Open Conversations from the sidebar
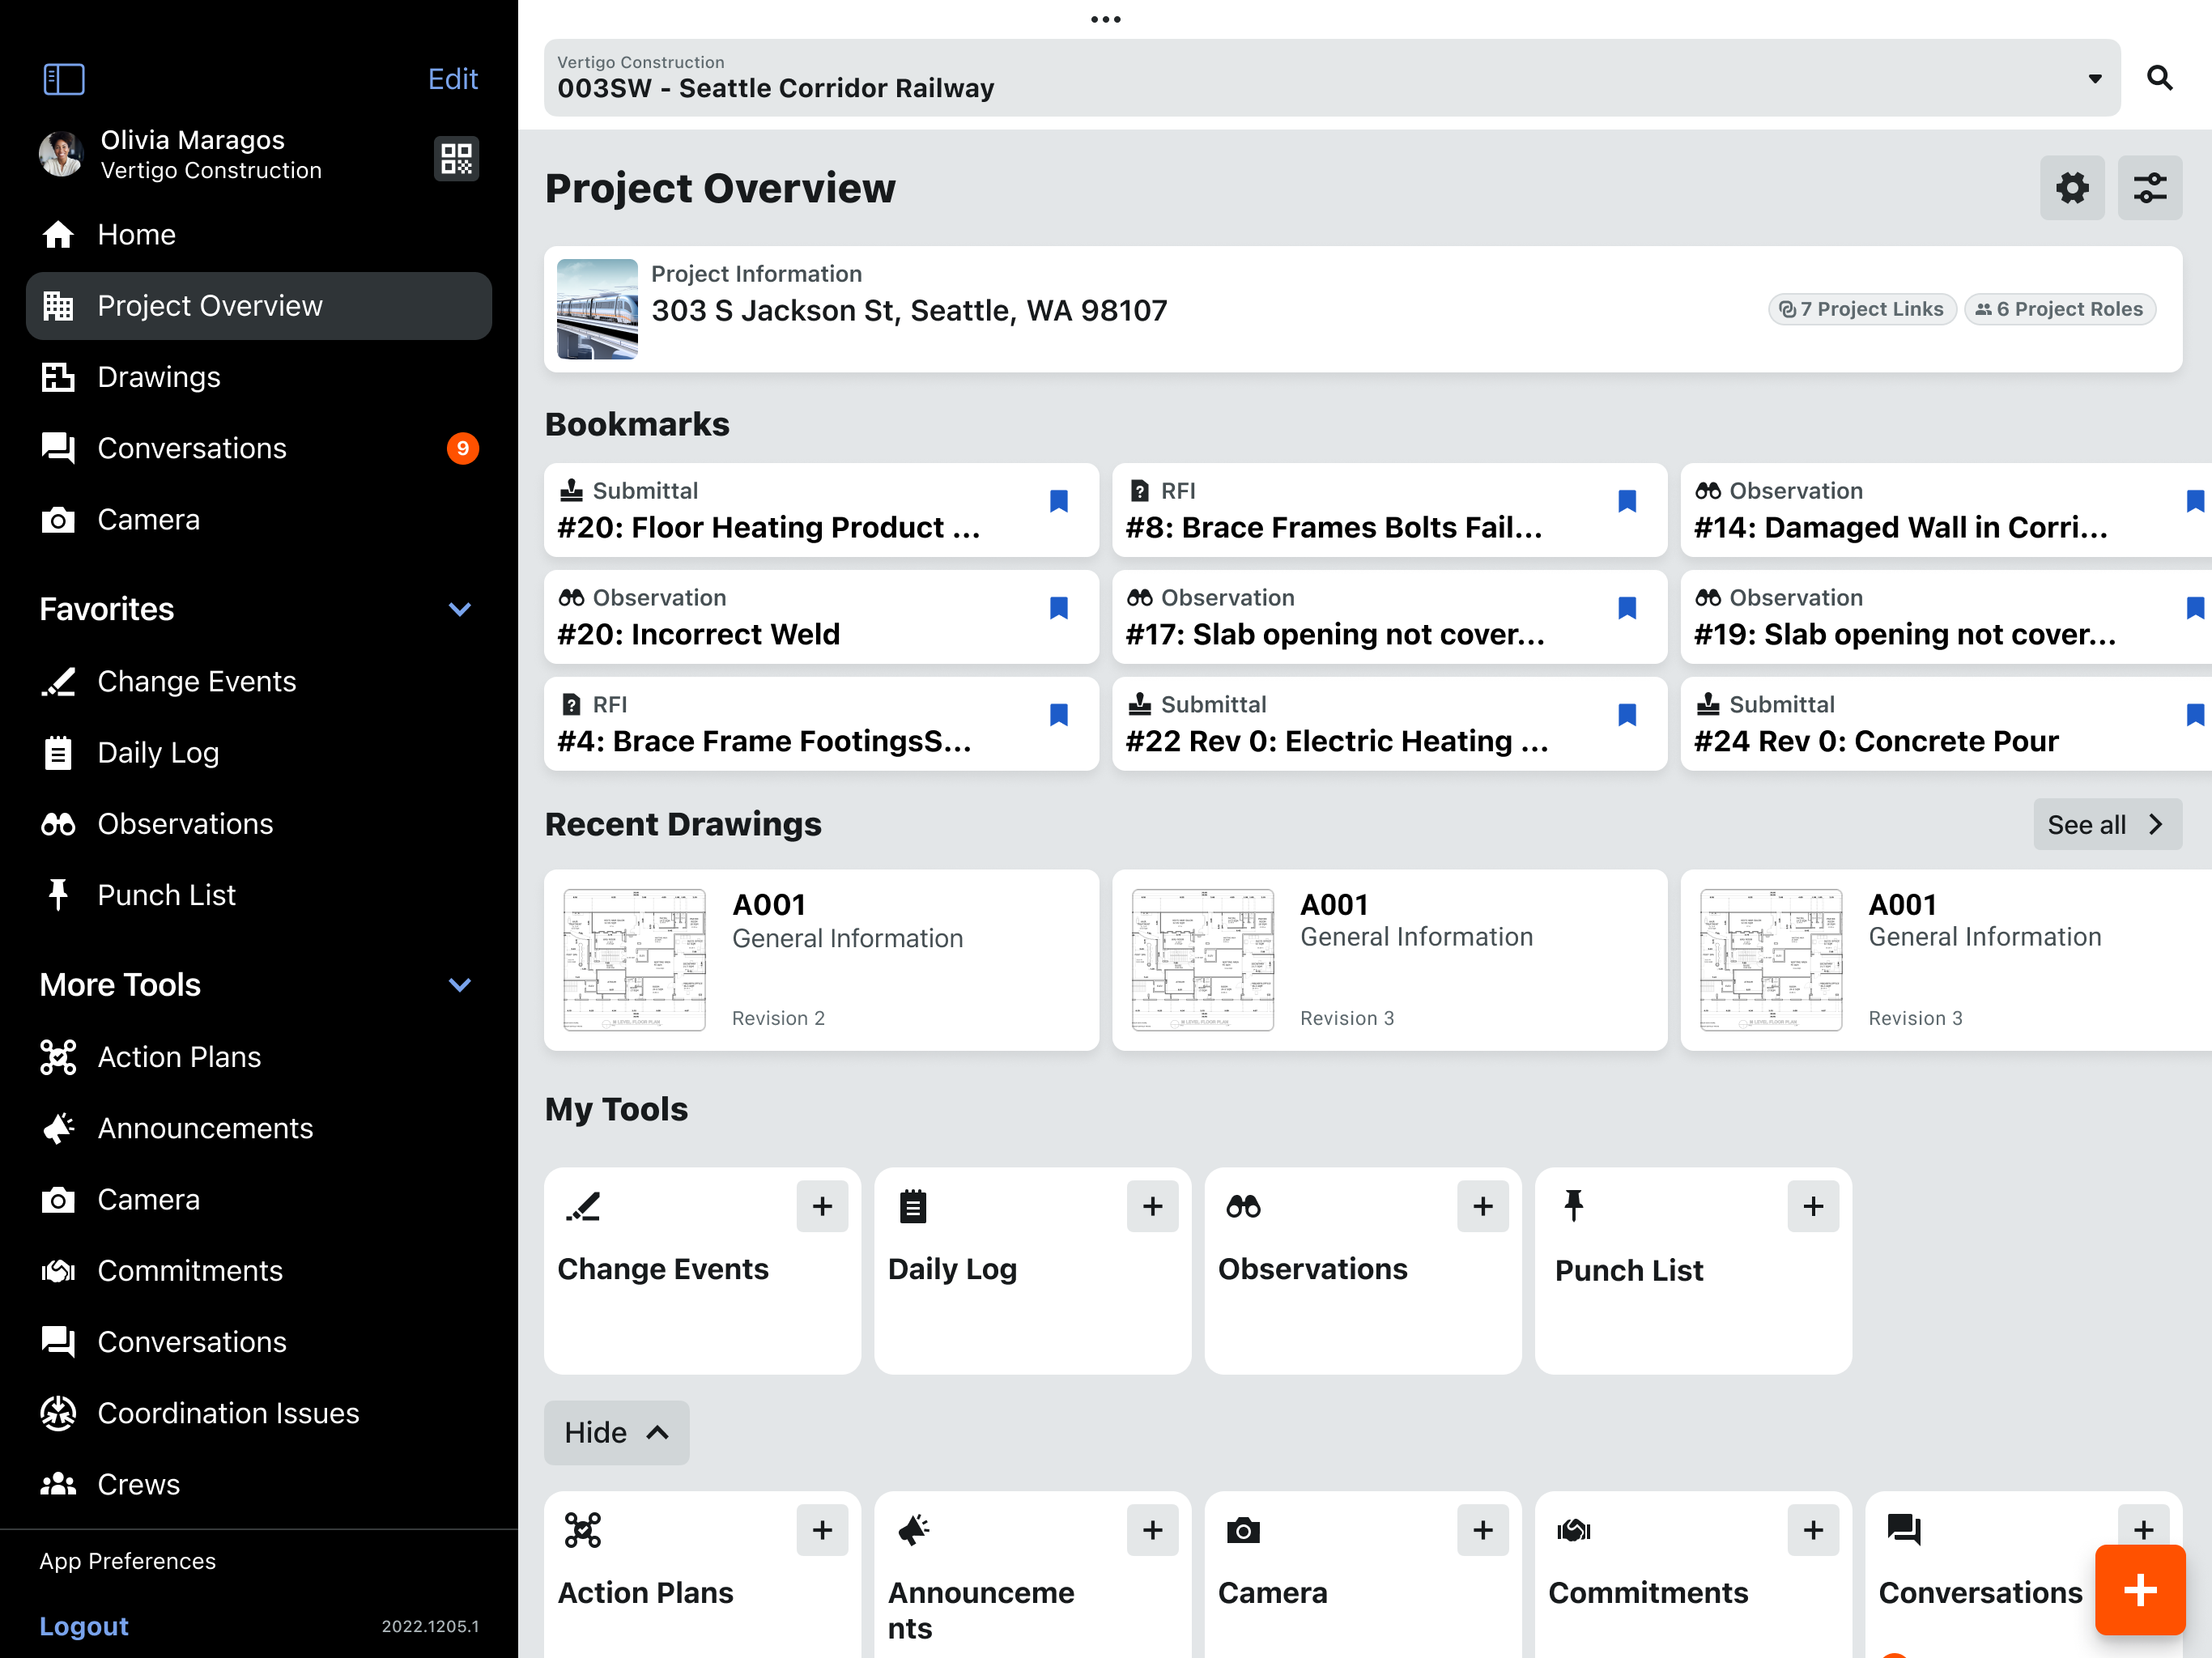 [x=192, y=448]
